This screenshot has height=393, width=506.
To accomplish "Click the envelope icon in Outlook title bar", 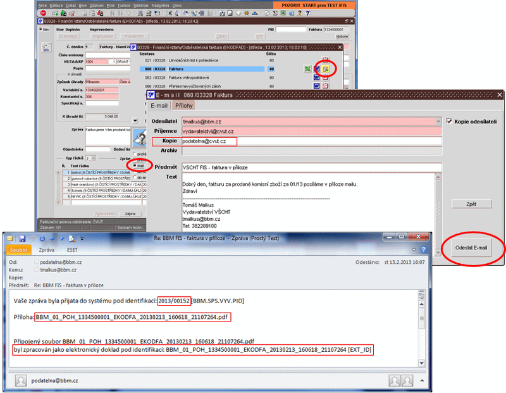I will click(10, 239).
